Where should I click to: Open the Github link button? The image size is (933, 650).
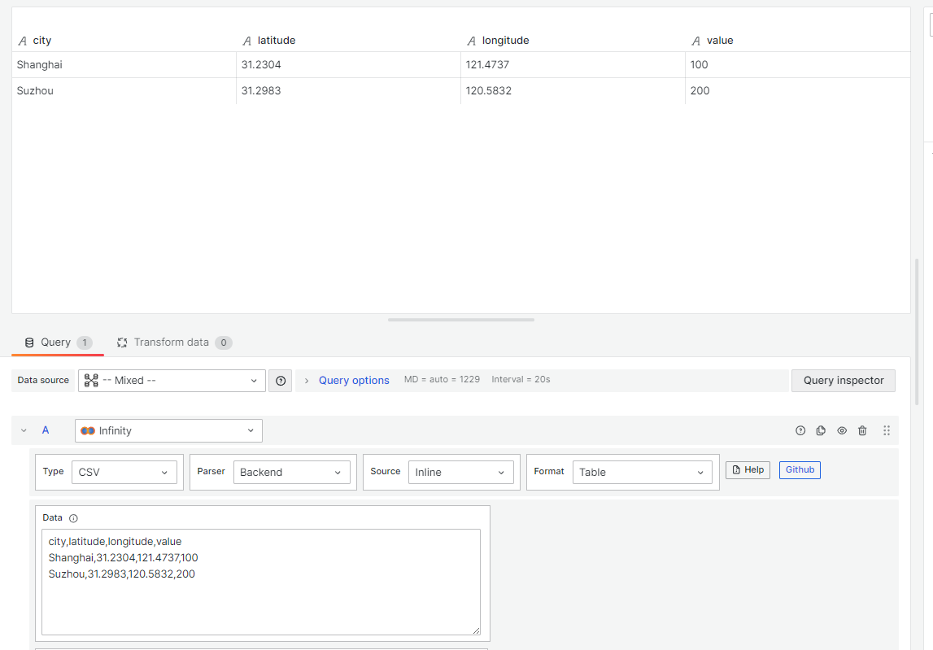[800, 469]
